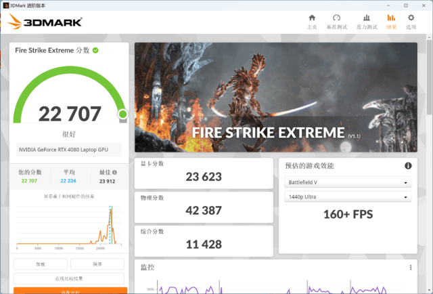The image size is (433, 294).
Task: Click the green score gauge knob
Action: [122, 114]
